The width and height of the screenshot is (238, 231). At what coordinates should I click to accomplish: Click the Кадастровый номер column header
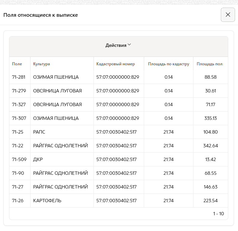pyautogui.click(x=115, y=64)
